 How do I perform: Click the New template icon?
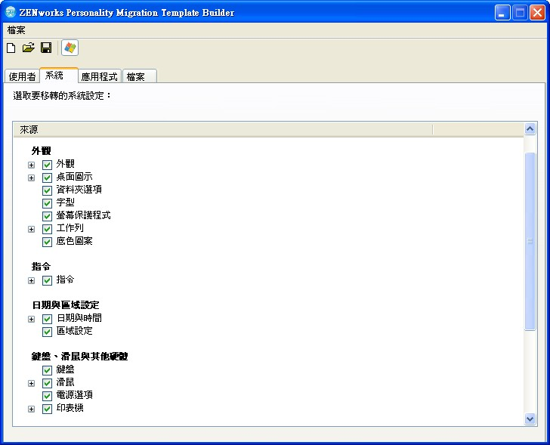coord(11,48)
